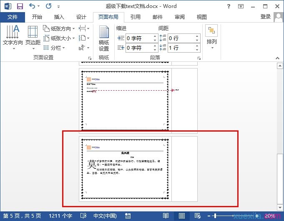284x221 pixels.
Task: Open the 页边距 margins menu
Action: [33, 37]
